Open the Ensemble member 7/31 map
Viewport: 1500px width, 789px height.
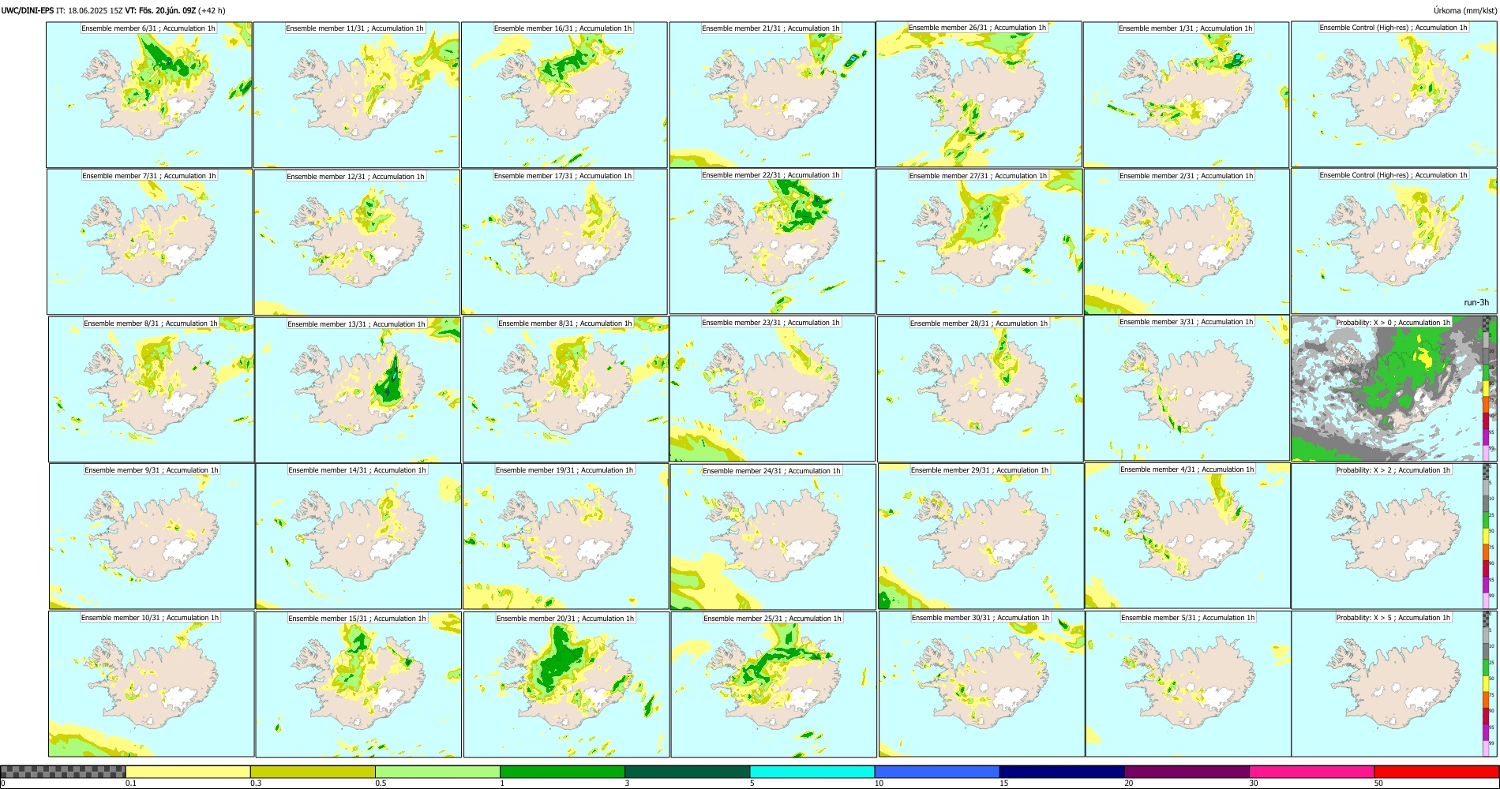(150, 242)
